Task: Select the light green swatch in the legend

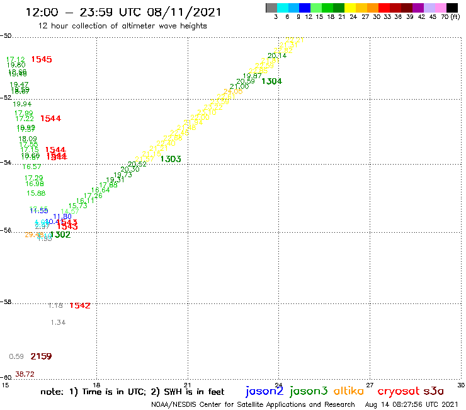Action: pyautogui.click(x=316, y=8)
